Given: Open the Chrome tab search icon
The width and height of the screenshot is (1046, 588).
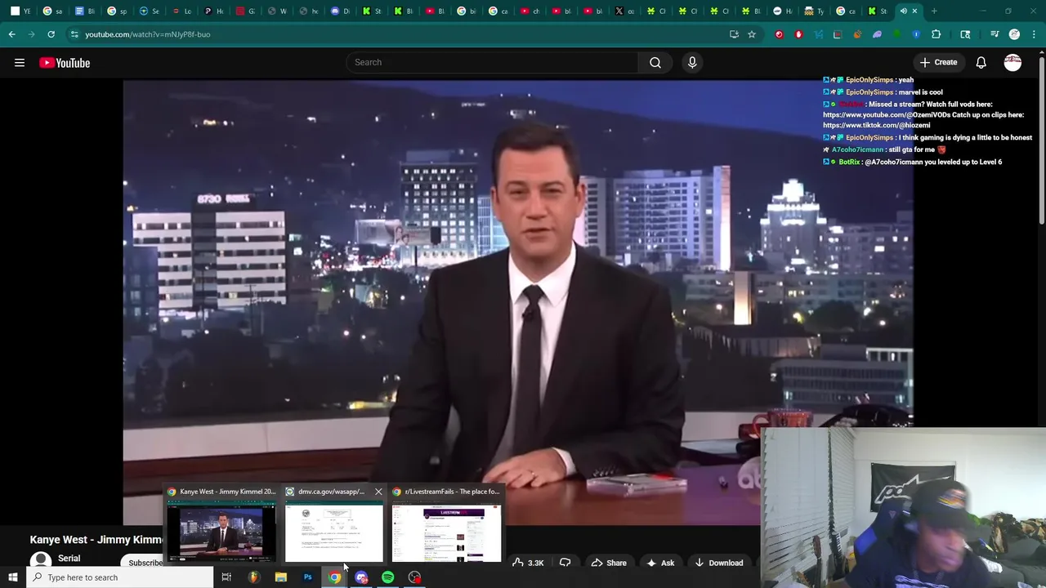Looking at the screenshot, I should coord(965,34).
